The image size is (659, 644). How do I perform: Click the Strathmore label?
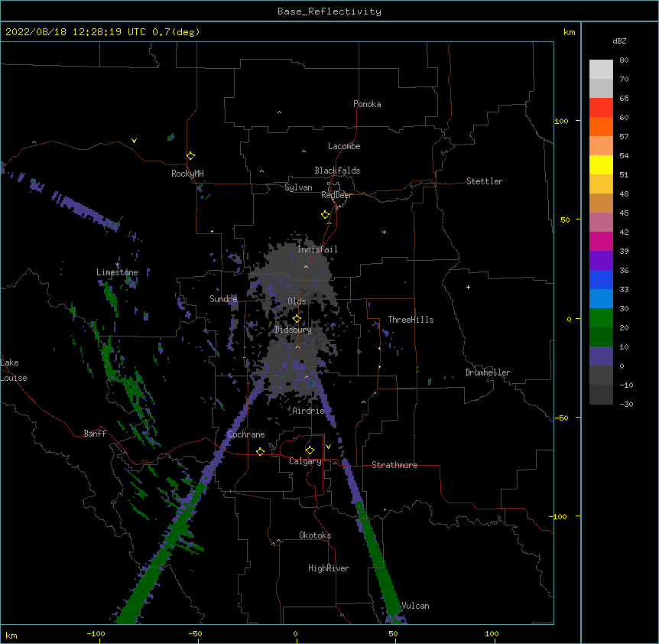point(394,465)
